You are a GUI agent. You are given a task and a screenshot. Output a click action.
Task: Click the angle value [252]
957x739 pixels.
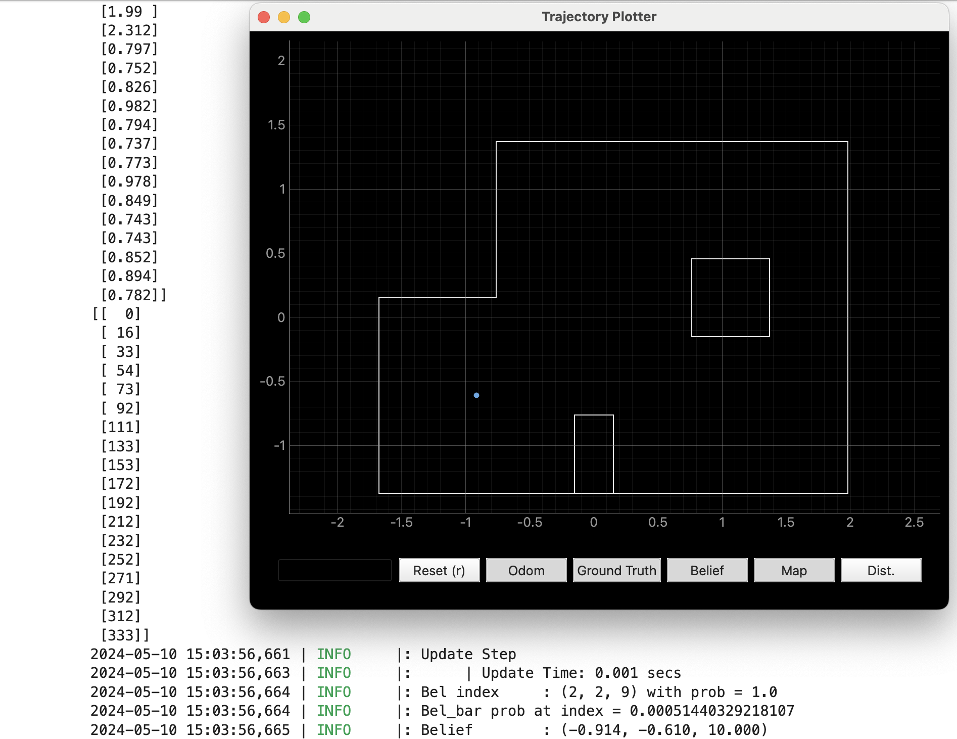[121, 560]
